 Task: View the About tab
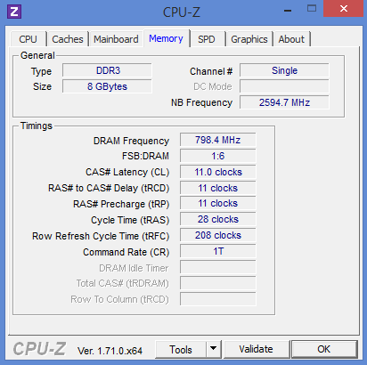pos(291,39)
